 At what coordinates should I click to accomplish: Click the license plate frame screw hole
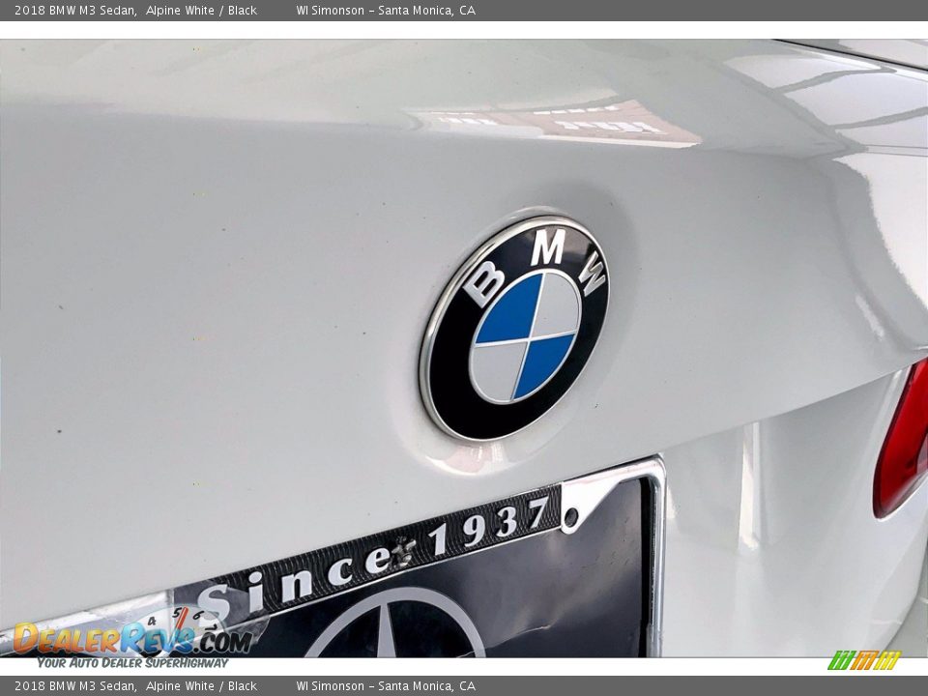click(x=571, y=517)
